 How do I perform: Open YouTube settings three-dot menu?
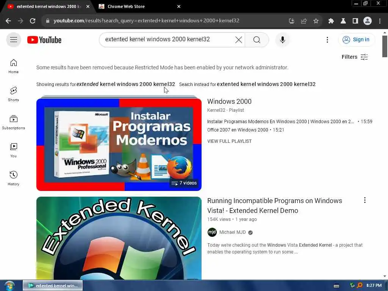point(327,39)
